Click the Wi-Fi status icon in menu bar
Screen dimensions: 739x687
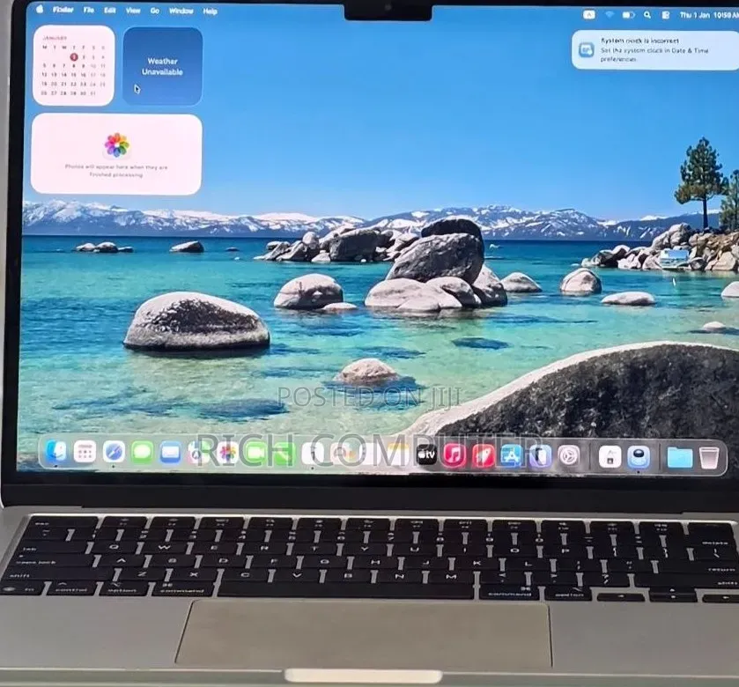[610, 15]
